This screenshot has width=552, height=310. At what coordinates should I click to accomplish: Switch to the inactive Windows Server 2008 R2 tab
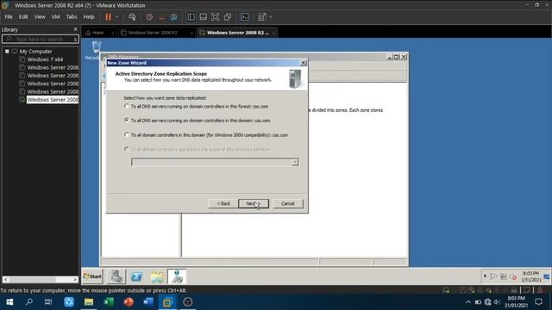pos(153,33)
